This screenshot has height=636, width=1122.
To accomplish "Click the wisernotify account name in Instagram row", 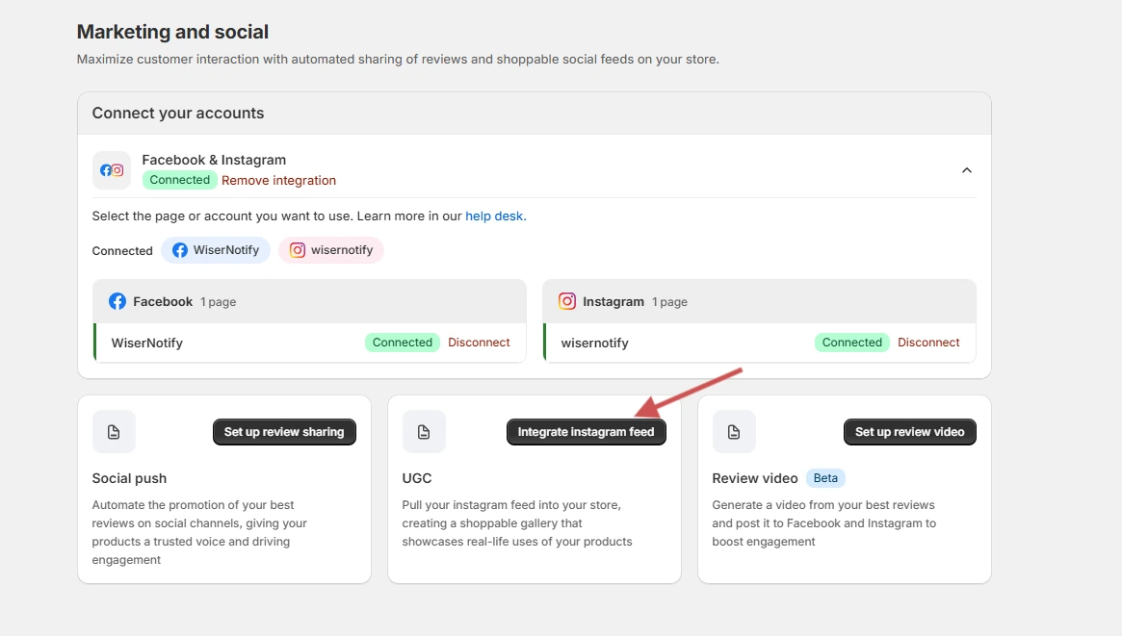I will tap(594, 343).
